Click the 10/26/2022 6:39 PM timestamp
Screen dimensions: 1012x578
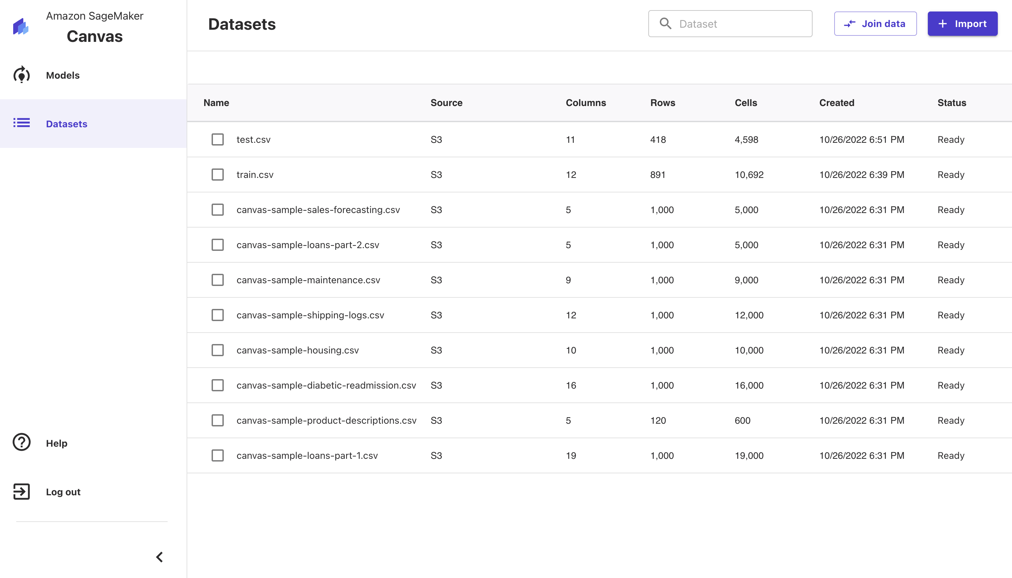[x=861, y=175]
